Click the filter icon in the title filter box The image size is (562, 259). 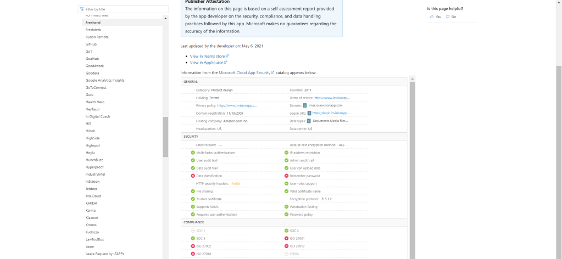point(82,9)
